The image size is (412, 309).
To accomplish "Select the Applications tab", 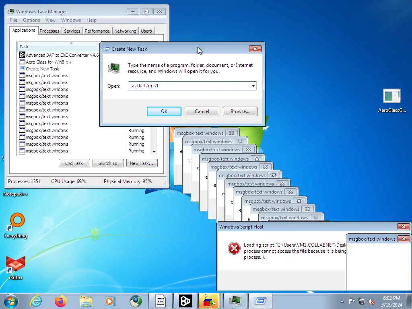I will click(x=24, y=30).
